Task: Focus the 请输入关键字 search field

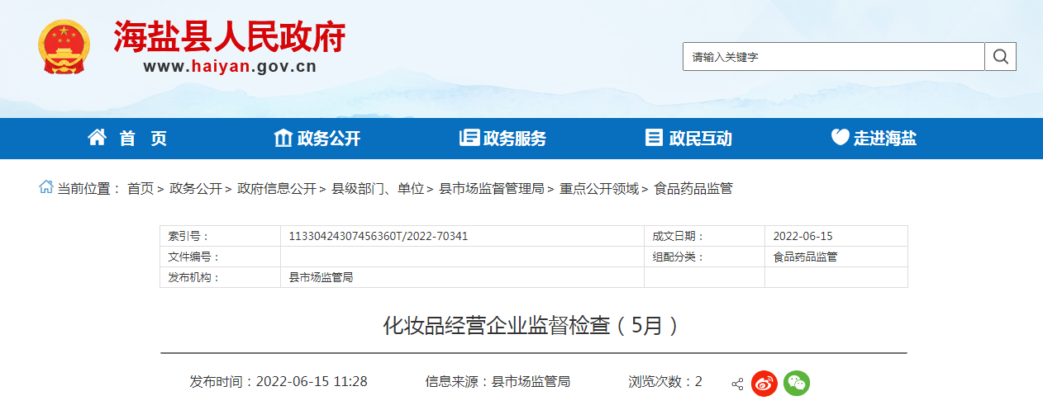Action: click(833, 57)
